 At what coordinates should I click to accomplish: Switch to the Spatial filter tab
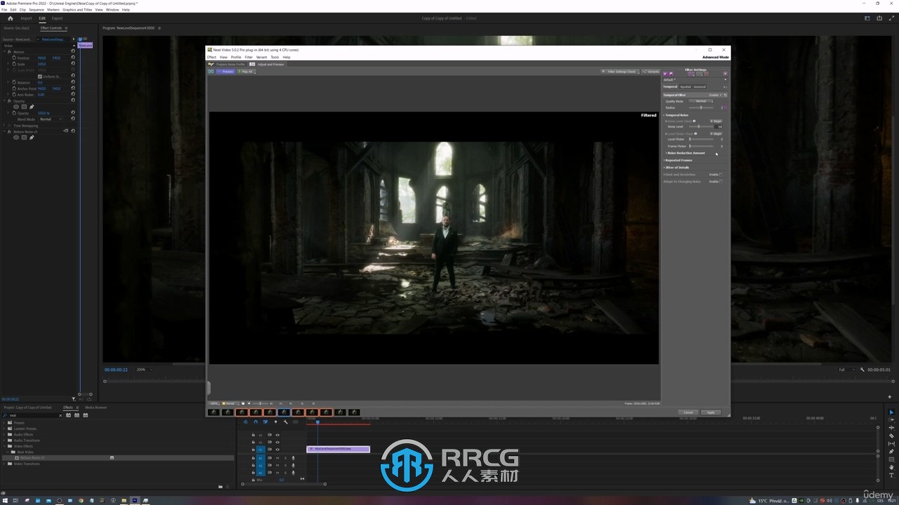[x=685, y=87]
